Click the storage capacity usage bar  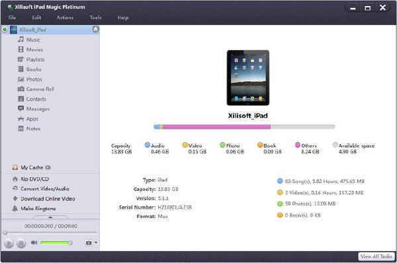click(244, 127)
